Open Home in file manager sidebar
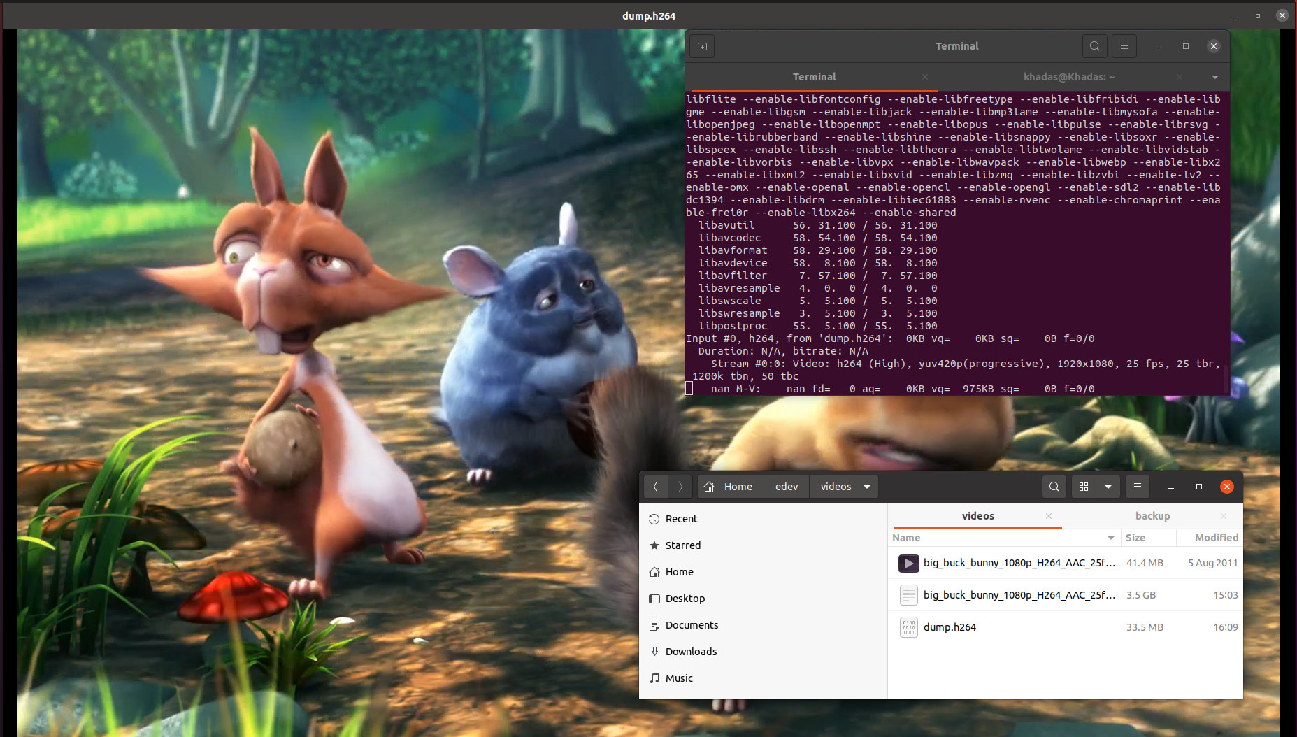 (763, 572)
